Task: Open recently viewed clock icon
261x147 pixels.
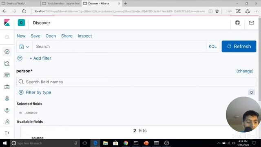Action: [x=7, y=37]
